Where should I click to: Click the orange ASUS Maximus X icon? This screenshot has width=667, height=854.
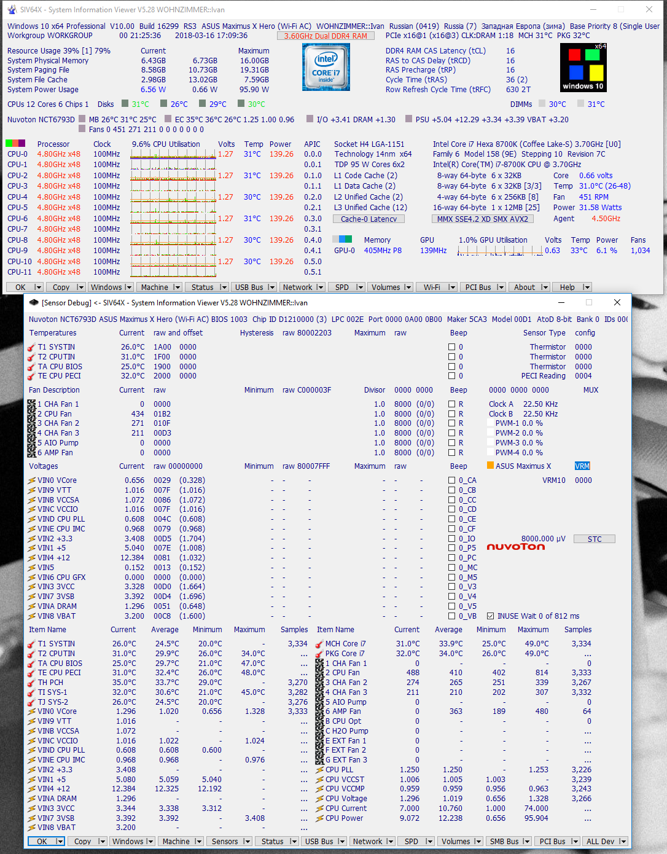pos(490,466)
